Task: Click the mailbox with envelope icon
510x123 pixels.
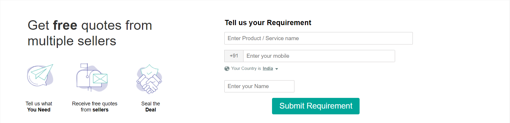Action: click(x=92, y=77)
